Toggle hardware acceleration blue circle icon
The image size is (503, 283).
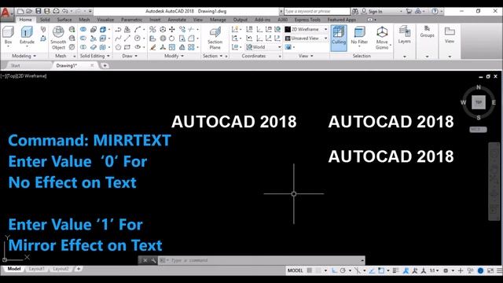point(480,270)
